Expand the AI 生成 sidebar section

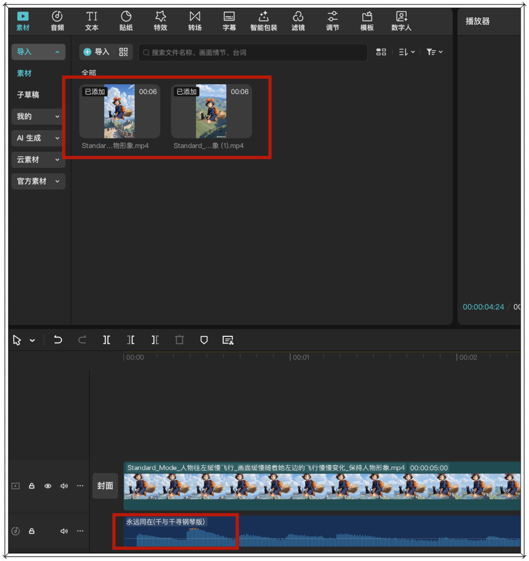pyautogui.click(x=38, y=138)
